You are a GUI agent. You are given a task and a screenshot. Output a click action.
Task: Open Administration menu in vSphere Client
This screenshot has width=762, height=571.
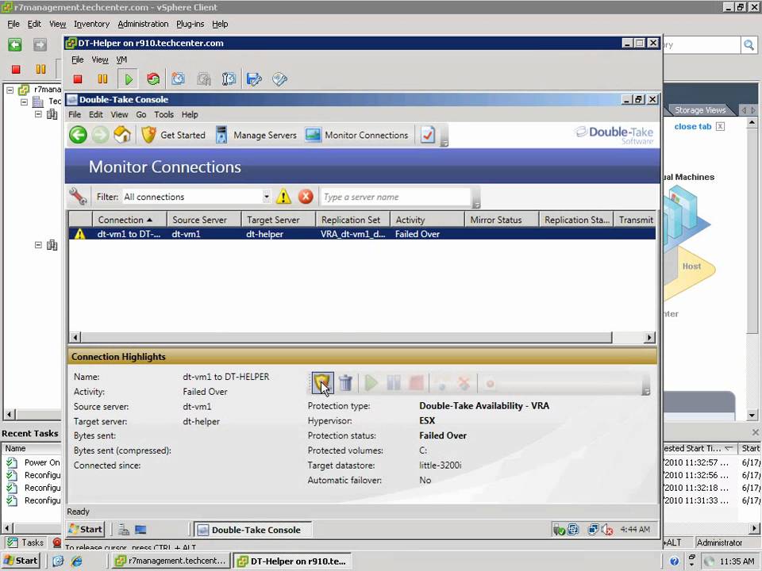[143, 24]
